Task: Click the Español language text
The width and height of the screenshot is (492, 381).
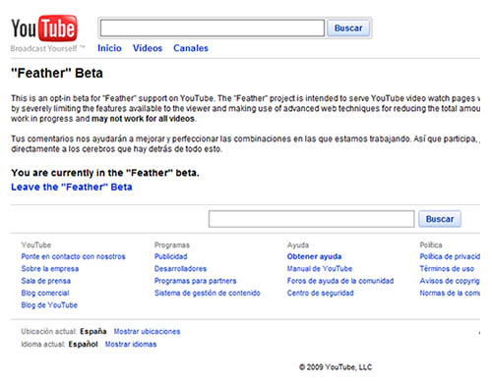Action: coord(83,345)
